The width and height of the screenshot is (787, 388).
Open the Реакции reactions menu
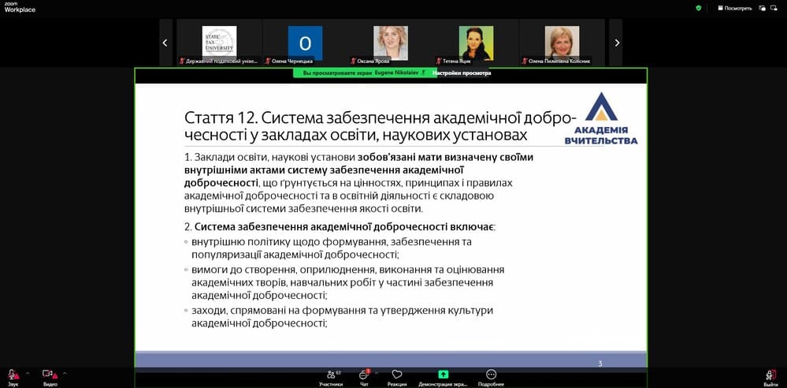click(397, 376)
